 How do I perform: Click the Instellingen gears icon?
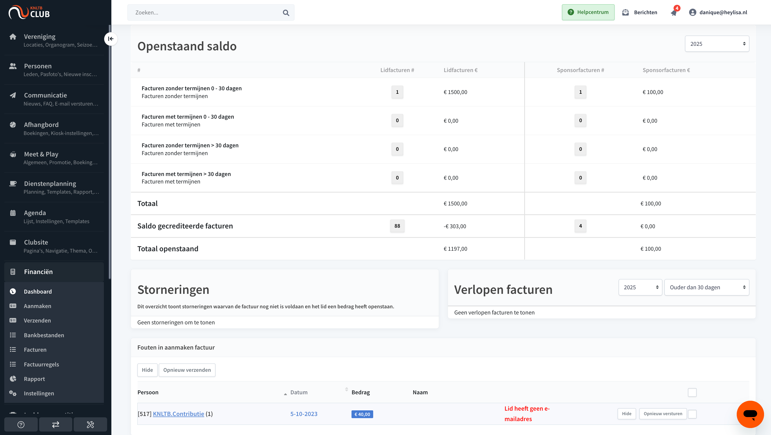pos(13,393)
